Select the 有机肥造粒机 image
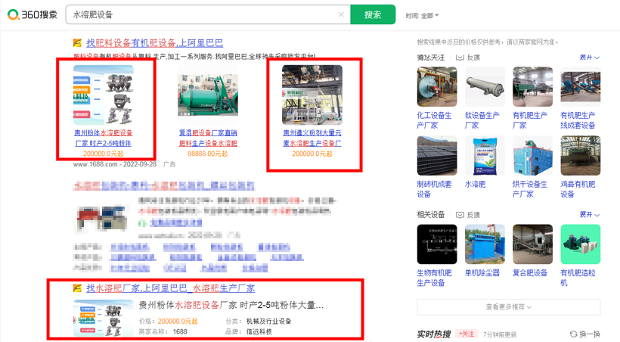 pyautogui.click(x=580, y=244)
